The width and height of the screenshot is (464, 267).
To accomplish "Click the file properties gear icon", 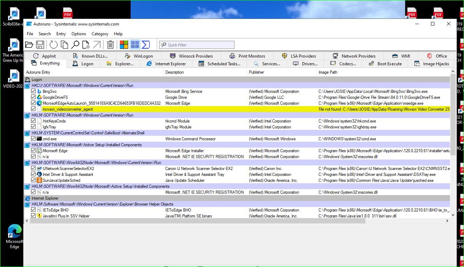I will click(86, 45).
